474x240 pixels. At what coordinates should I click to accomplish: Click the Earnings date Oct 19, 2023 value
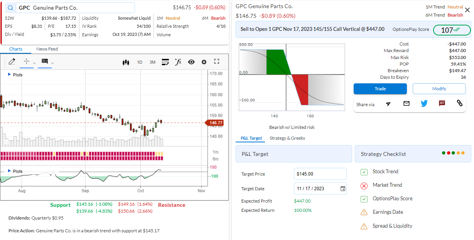pos(132,35)
